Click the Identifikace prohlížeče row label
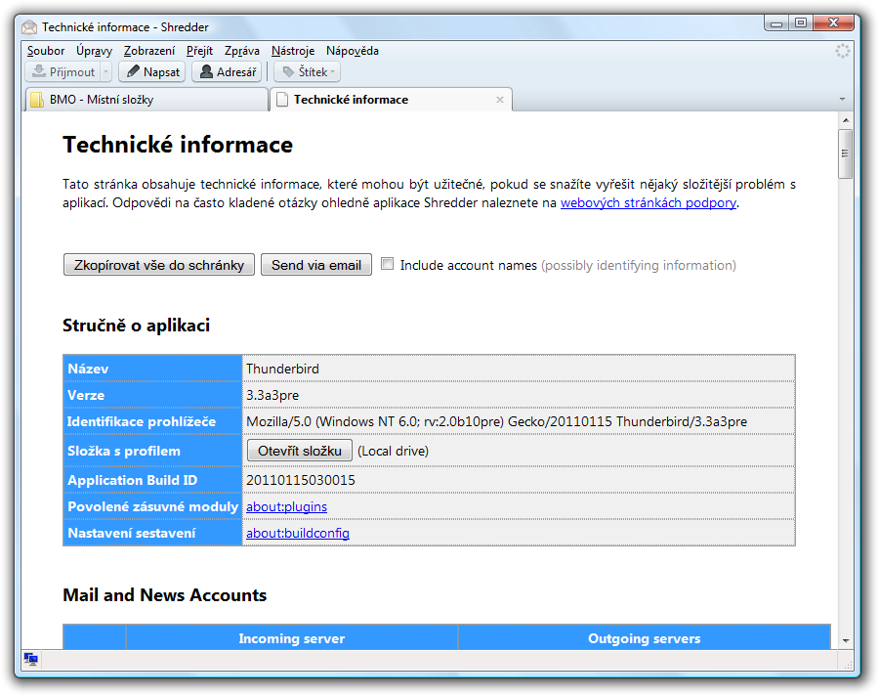Viewport: 879px width, 696px height. pos(142,421)
